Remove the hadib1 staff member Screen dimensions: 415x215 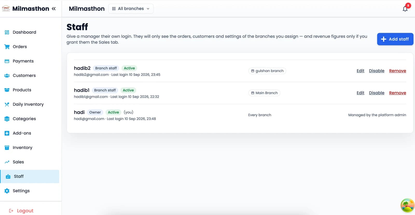[x=397, y=93]
